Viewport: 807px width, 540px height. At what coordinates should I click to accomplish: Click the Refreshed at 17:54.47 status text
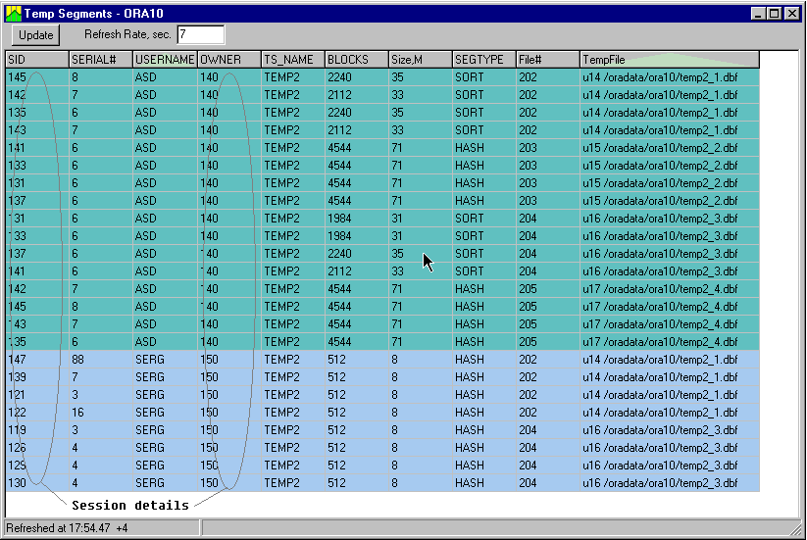pos(67,528)
